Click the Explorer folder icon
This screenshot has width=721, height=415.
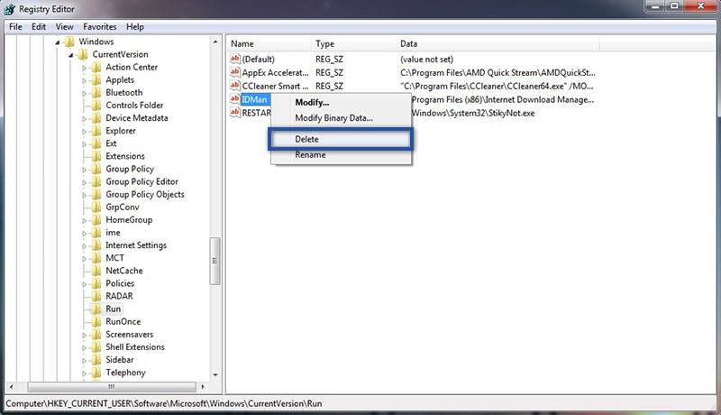(x=96, y=131)
